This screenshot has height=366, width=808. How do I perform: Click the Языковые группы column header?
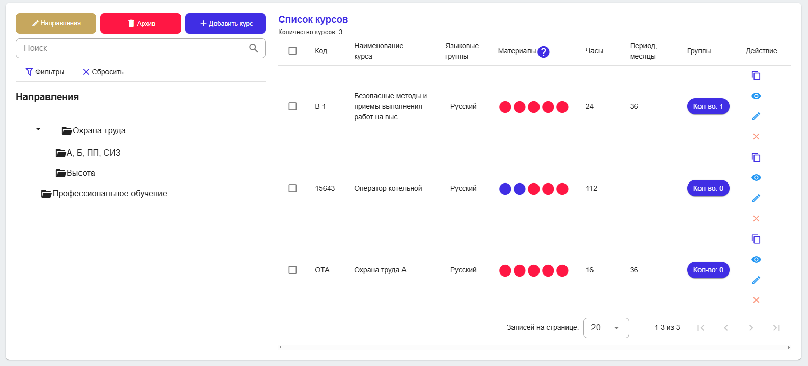[x=462, y=51]
